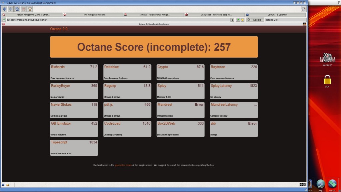Click the grid icon in status bar
The width and height of the screenshot is (341, 192).
[x=303, y=185]
